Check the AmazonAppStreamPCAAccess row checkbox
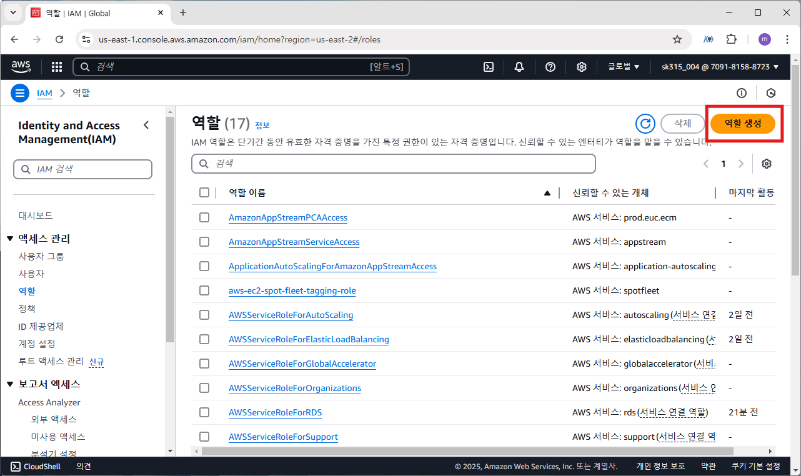Screen dimensions: 801x476 204,217
